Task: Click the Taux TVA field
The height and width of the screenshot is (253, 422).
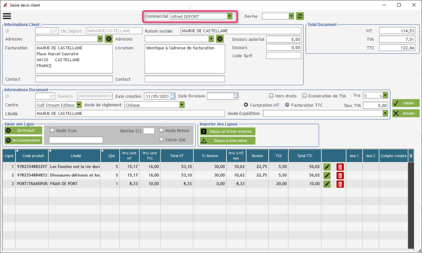Action: [x=375, y=105]
